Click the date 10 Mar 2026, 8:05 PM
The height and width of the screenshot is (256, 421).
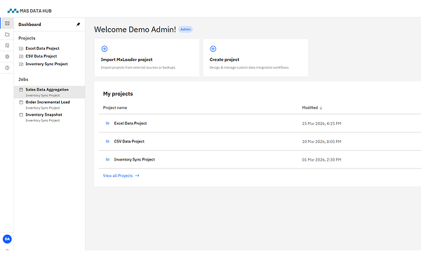click(321, 142)
